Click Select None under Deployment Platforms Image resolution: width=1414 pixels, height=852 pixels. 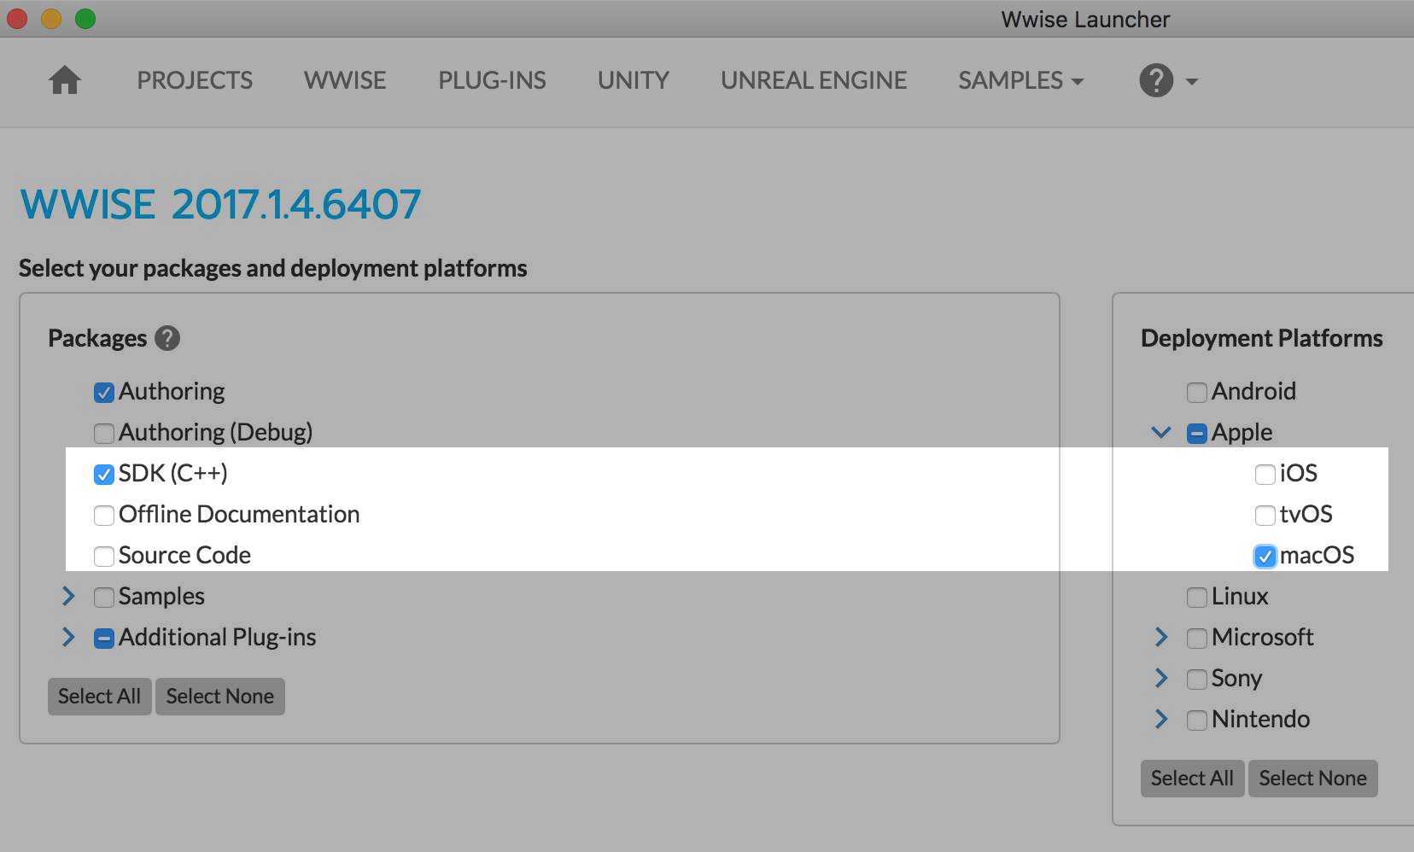[x=1312, y=779]
